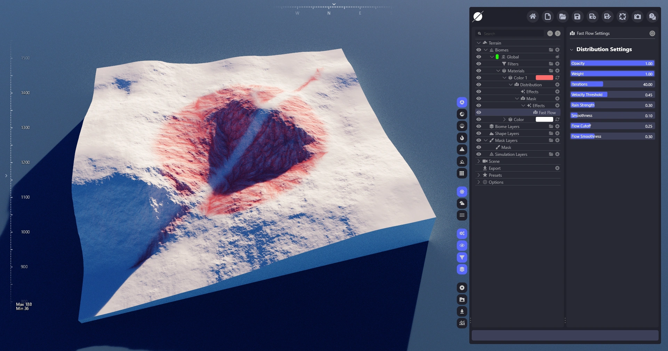This screenshot has height=351, width=668.
Task: Expand the Presets tree node
Action: pyautogui.click(x=479, y=175)
